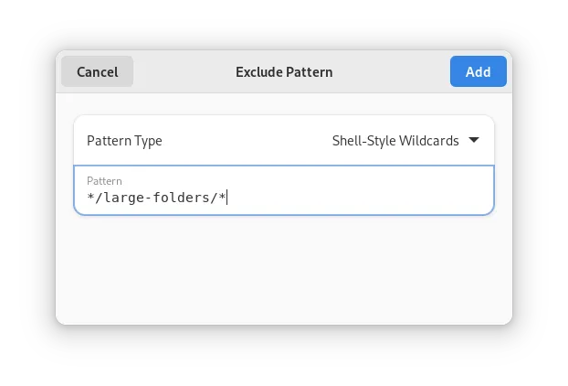Click the Exclude Pattern dialog title

tap(284, 71)
